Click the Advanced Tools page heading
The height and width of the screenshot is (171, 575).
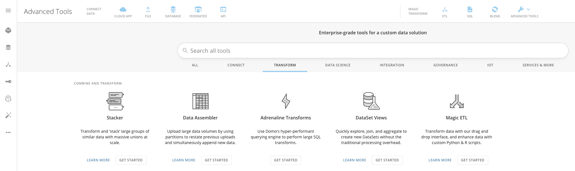click(48, 11)
